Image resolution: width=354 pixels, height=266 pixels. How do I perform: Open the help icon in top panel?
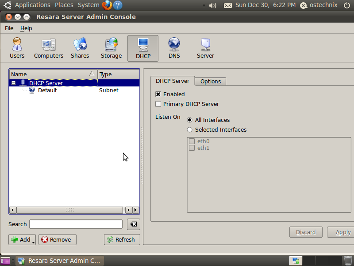[118, 5]
